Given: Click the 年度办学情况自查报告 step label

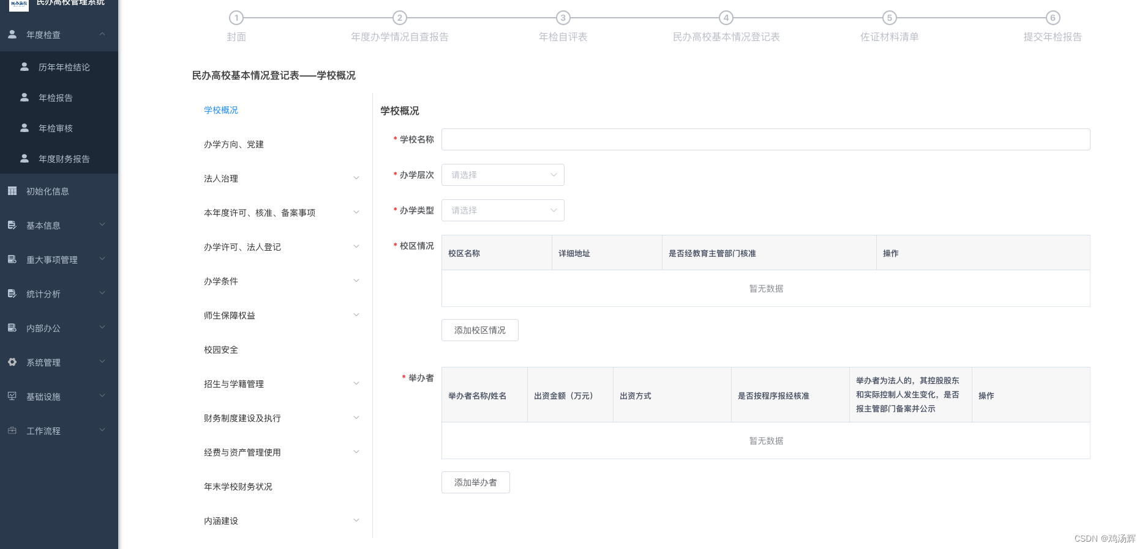Looking at the screenshot, I should (400, 37).
